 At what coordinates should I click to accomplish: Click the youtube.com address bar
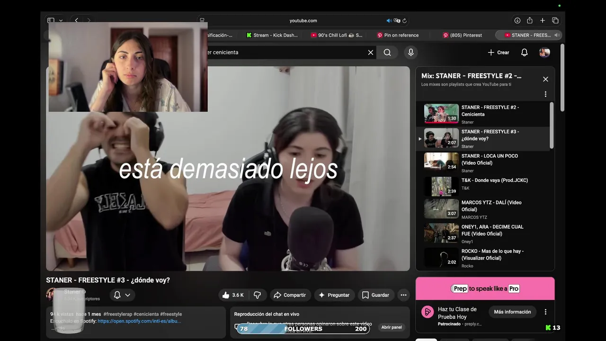pos(303,20)
